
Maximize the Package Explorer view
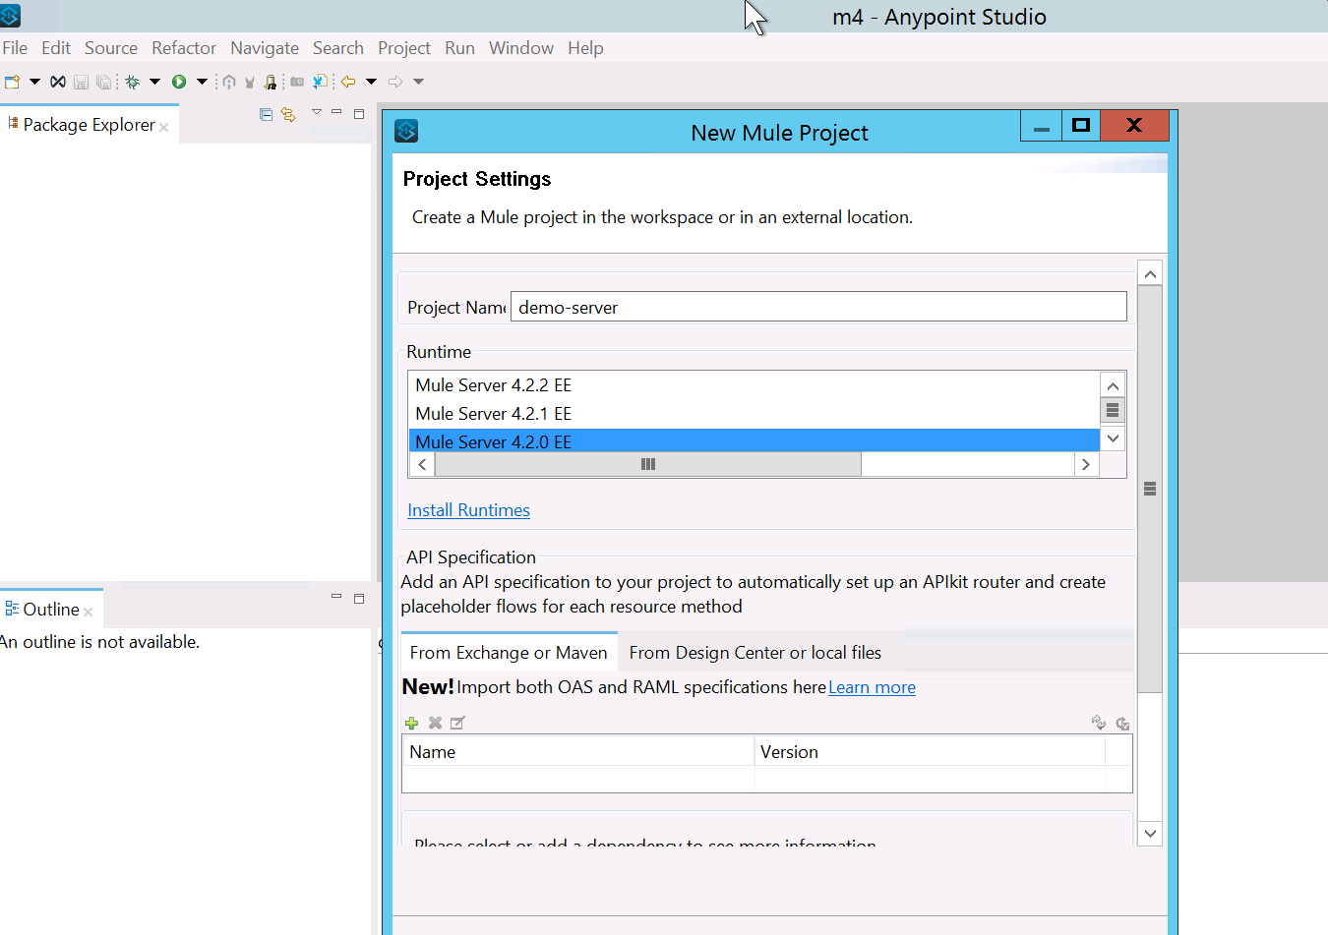[359, 114]
